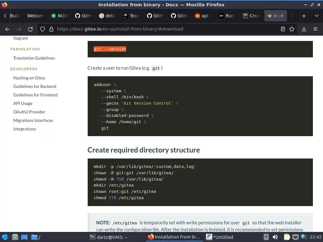The height and width of the screenshot is (242, 323).
Task: Open the volume control tray icon
Action: tap(275, 237)
